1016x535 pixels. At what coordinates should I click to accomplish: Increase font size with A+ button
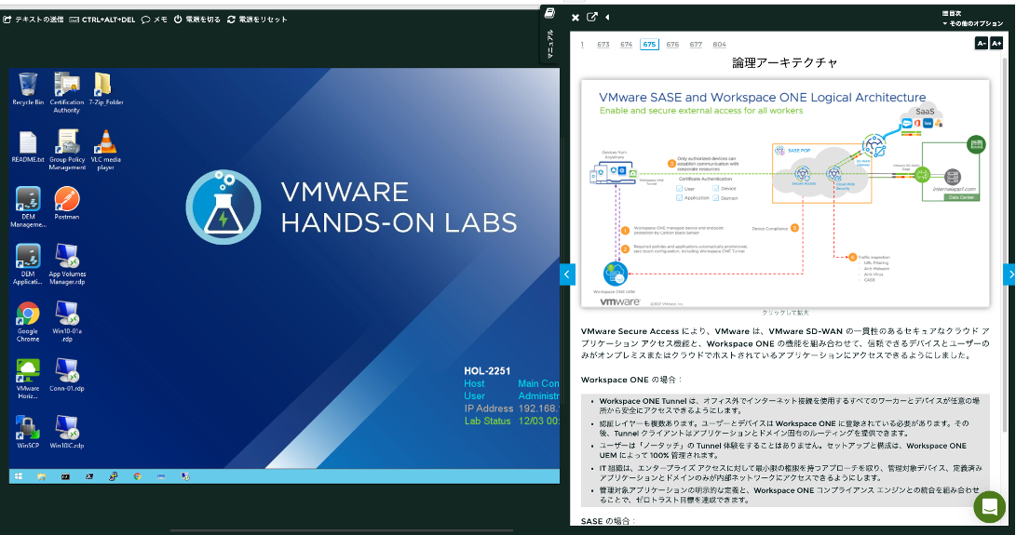(996, 44)
